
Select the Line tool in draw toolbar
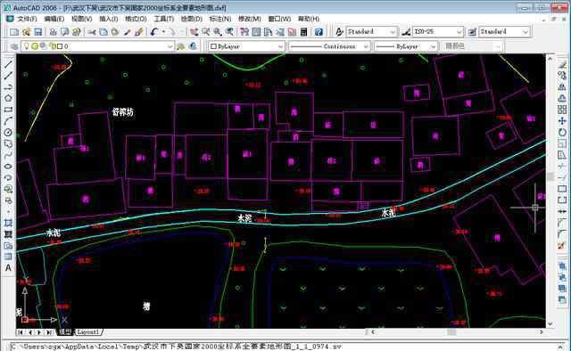click(8, 64)
